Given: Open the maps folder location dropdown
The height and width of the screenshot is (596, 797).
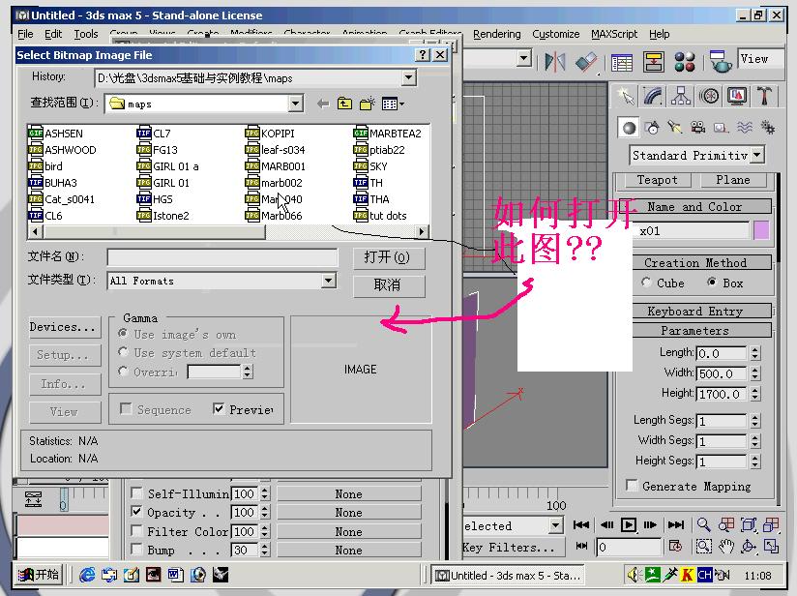Looking at the screenshot, I should [x=295, y=104].
